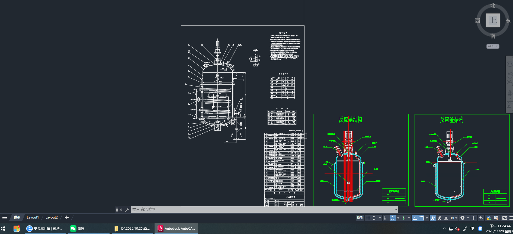
Task: Rotate view to 北 north on ViewCube
Action: coord(493,5)
